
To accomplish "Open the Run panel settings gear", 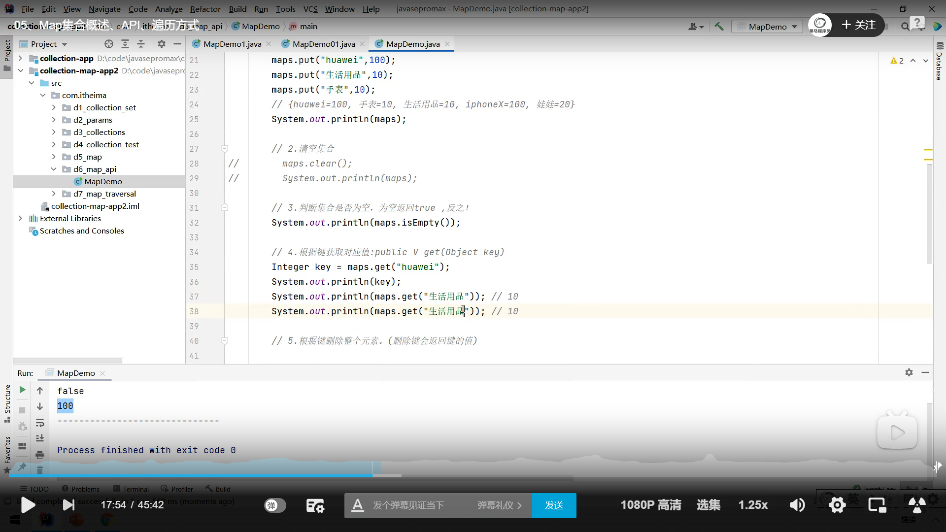I will (x=909, y=373).
